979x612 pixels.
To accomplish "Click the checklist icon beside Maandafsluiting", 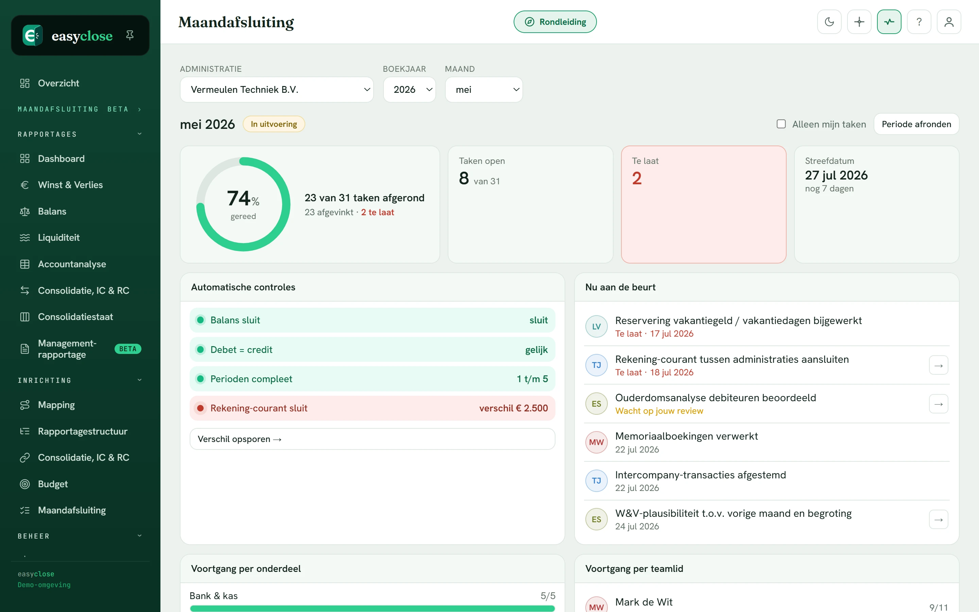I will (x=25, y=510).
